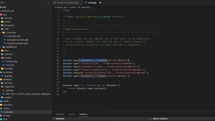215x121 pixels.
Task: Collapse the Http folder
Action: (x=6, y=29)
